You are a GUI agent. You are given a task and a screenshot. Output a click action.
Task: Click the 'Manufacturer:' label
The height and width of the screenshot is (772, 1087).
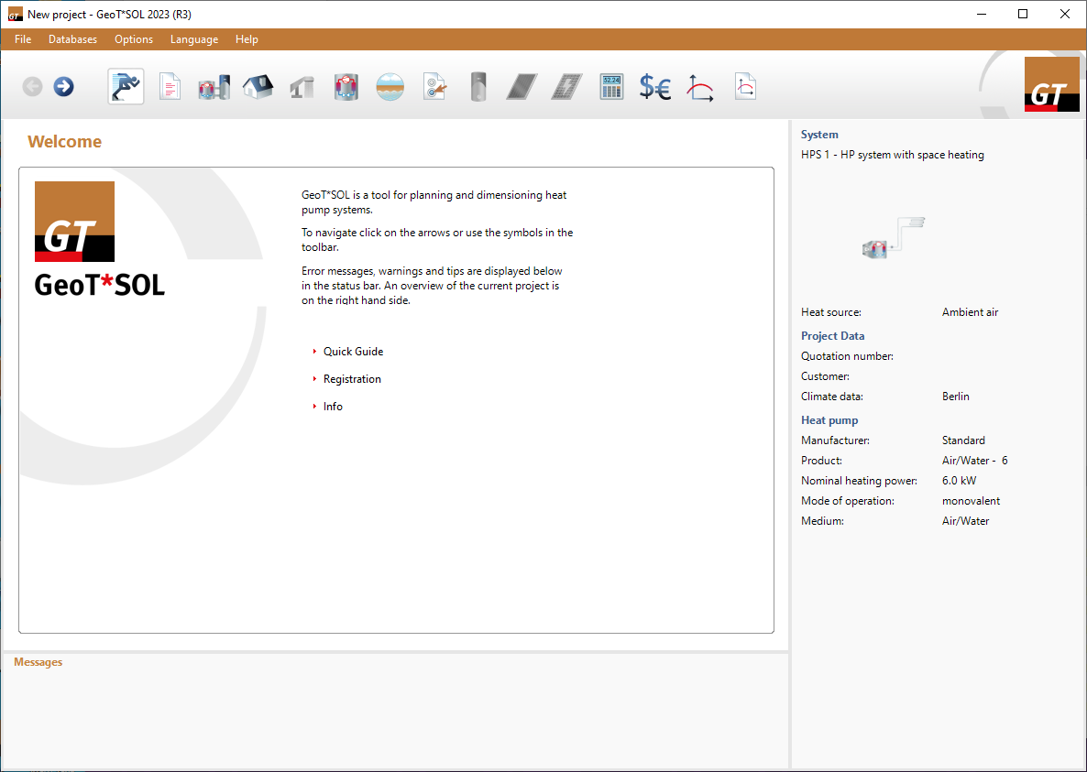pyautogui.click(x=835, y=440)
